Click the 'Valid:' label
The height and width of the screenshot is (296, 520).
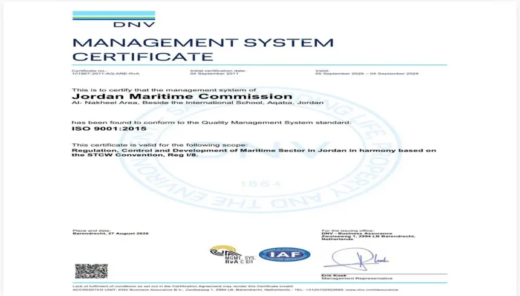pyautogui.click(x=322, y=71)
